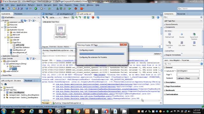Click NamespaceHandler.apply stack trace link
Viewport: 204px width, 114px height.
coord(84,98)
